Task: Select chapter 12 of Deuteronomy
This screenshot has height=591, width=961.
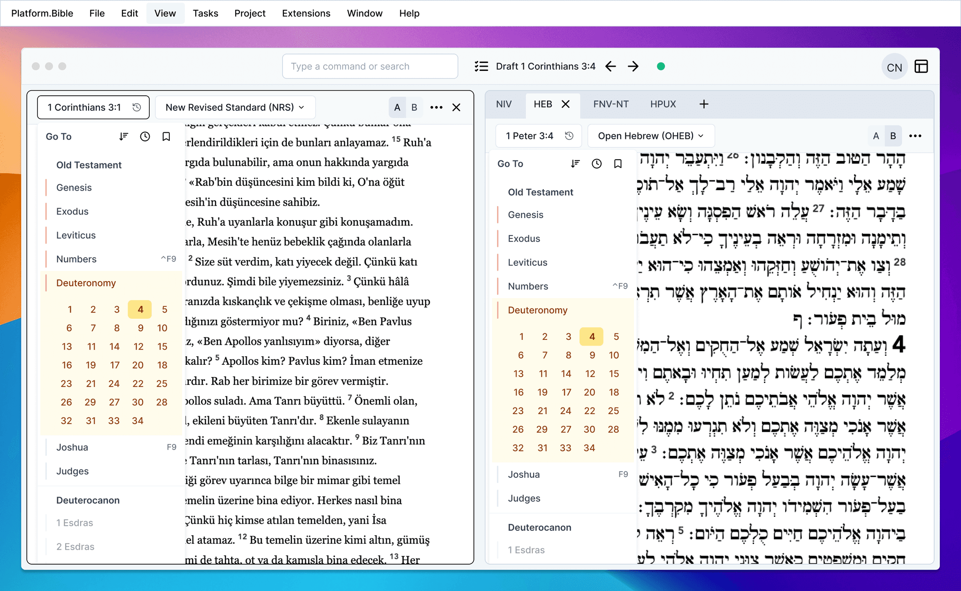Action: pyautogui.click(x=138, y=346)
